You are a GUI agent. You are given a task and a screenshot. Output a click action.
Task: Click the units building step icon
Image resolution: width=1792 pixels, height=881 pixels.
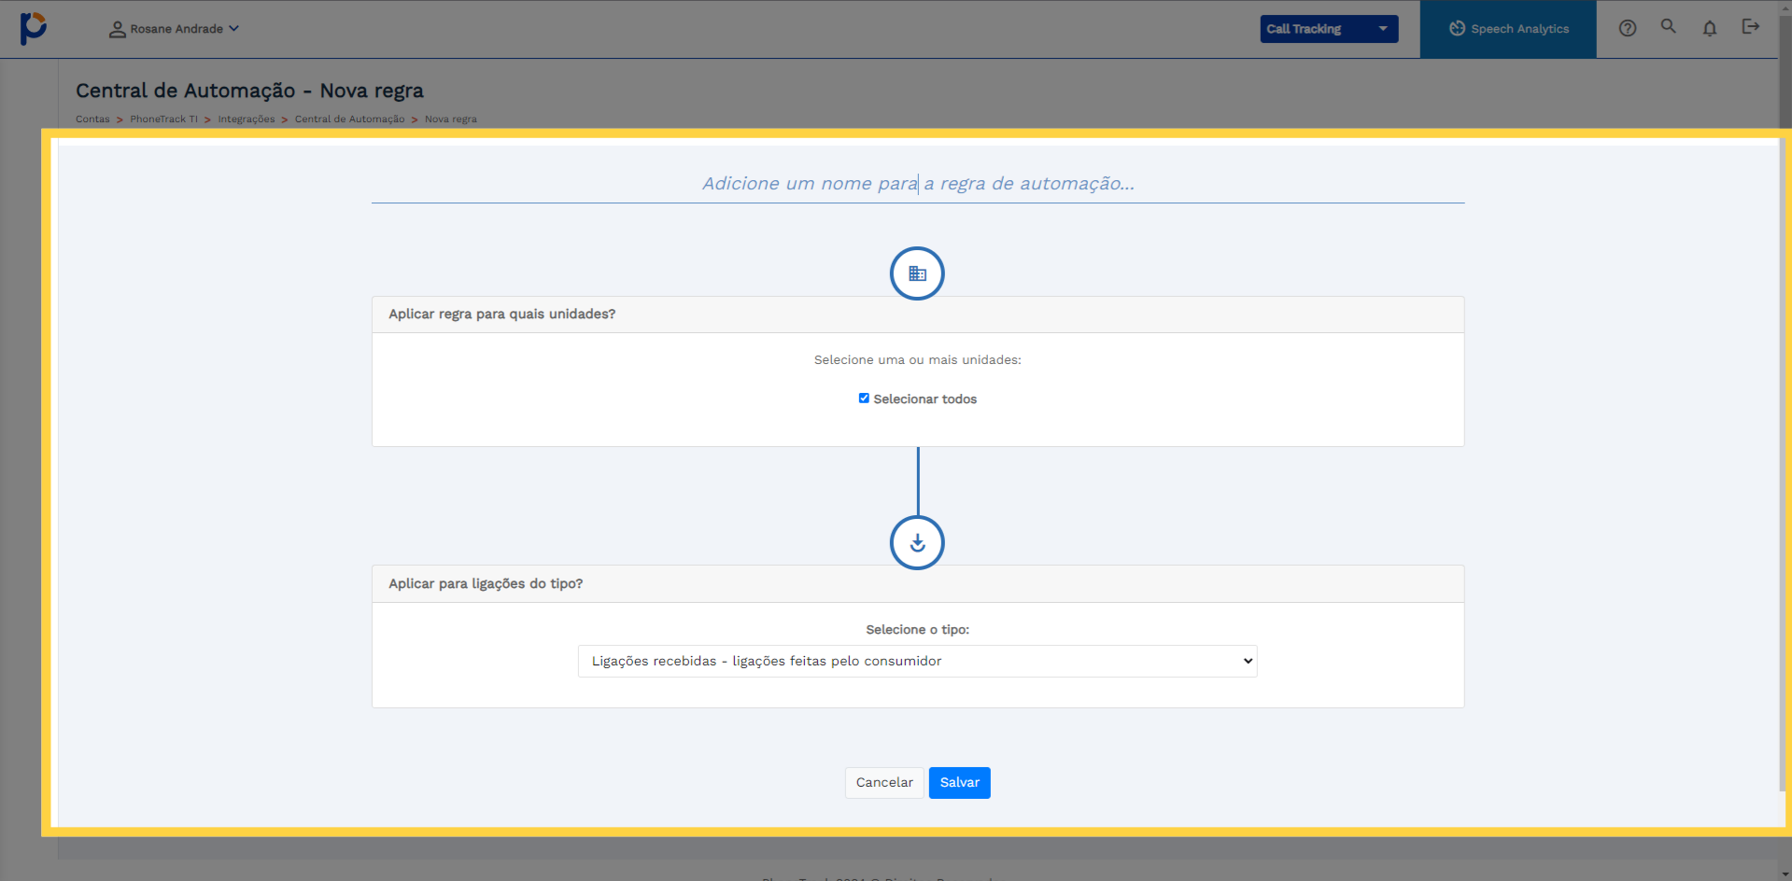pos(917,273)
